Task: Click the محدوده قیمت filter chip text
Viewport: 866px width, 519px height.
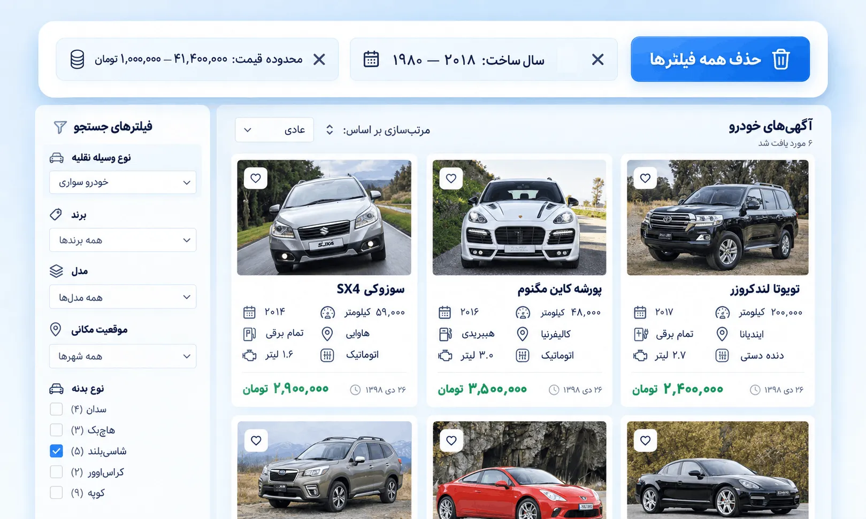Action: point(198,59)
